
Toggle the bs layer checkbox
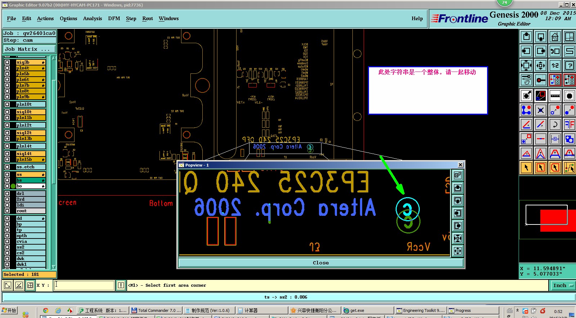pos(7,180)
